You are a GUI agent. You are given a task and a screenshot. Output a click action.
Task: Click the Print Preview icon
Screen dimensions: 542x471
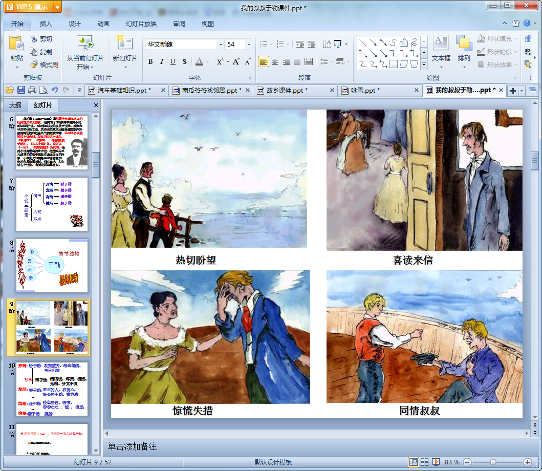tap(44, 90)
